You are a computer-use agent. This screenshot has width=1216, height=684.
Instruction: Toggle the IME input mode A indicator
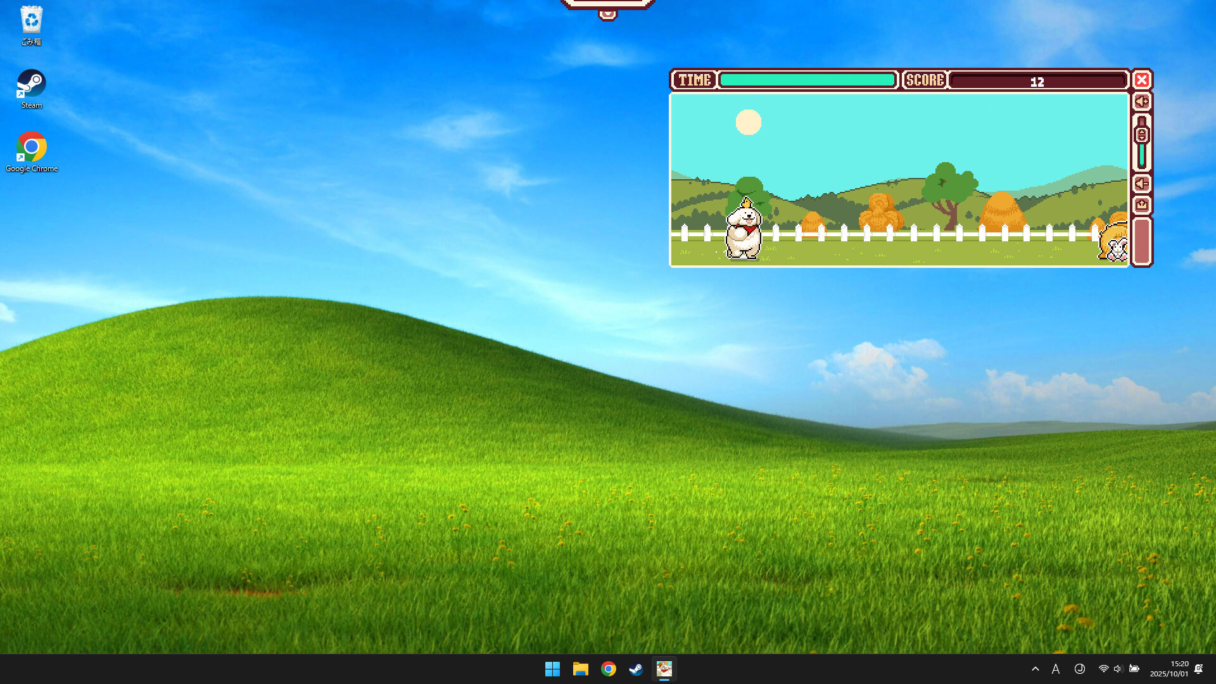point(1055,669)
